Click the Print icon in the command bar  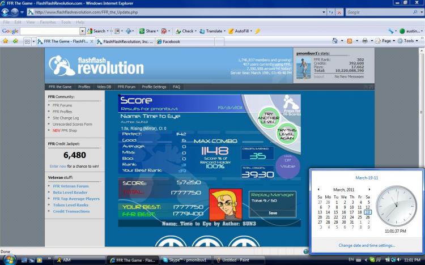(x=365, y=41)
